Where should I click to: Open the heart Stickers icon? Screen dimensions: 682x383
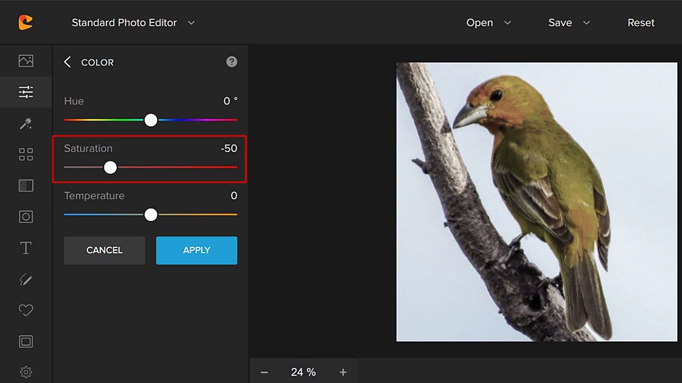26,310
